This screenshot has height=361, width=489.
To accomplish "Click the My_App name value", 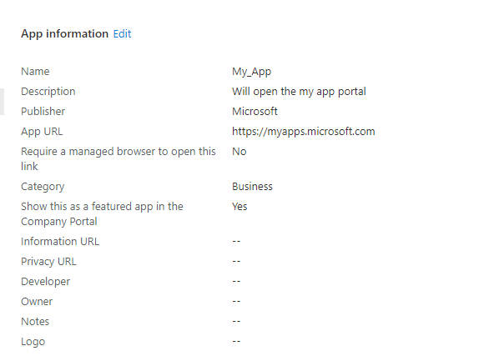I will 251,72.
